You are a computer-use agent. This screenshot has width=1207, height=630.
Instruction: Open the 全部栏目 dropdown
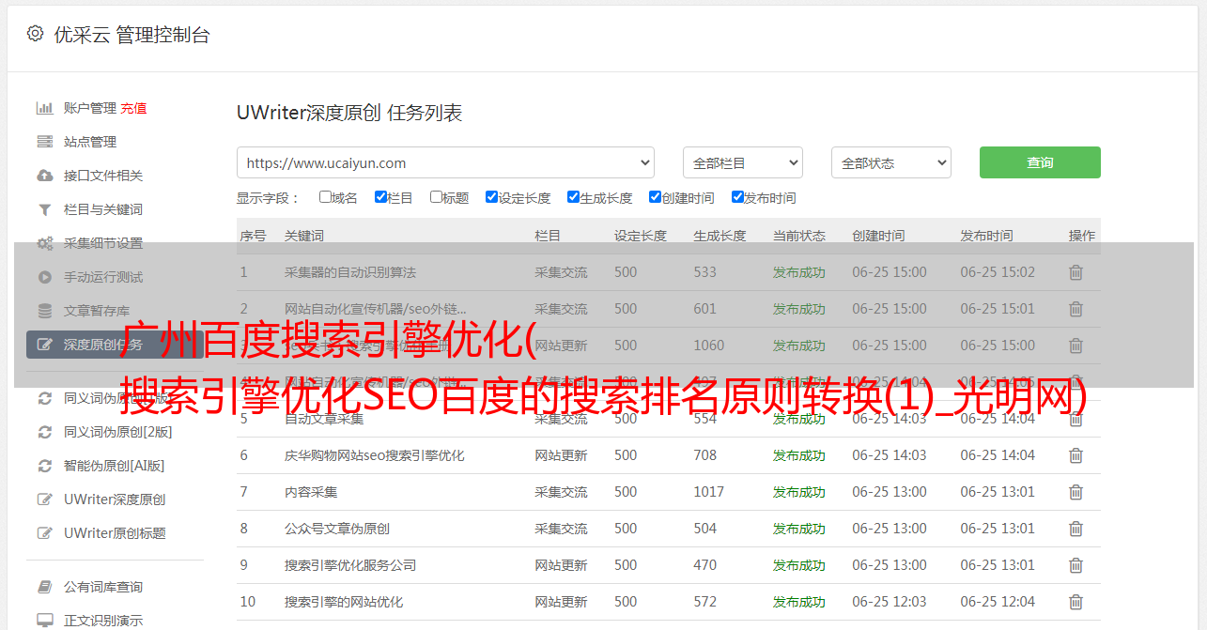click(x=743, y=162)
